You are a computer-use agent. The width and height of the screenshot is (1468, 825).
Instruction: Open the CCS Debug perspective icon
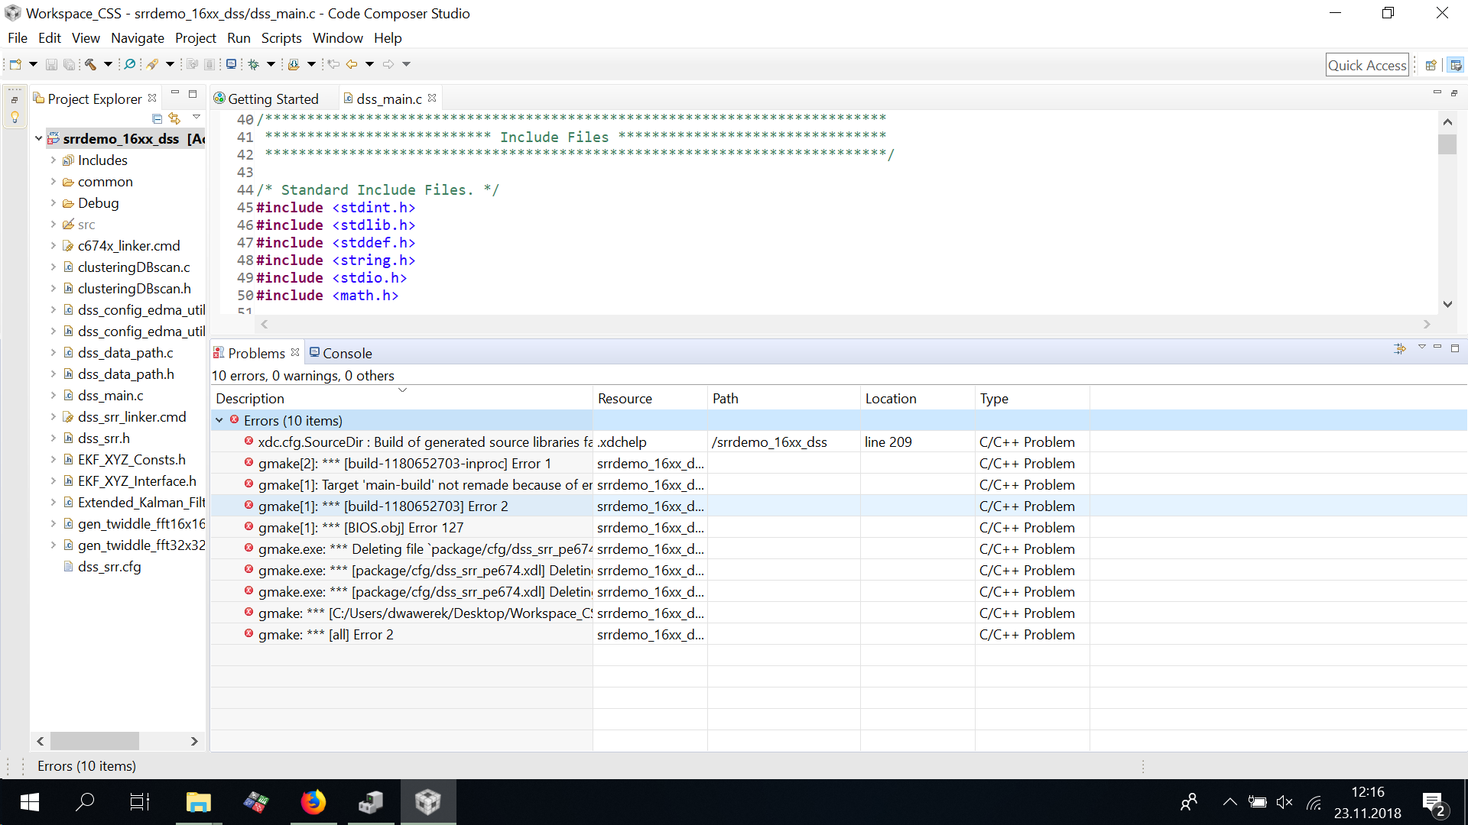click(x=1456, y=65)
